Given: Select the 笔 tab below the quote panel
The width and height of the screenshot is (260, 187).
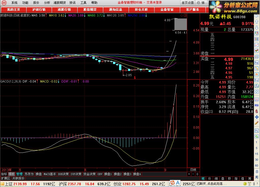Looking at the screenshot, I should pos(203,178).
